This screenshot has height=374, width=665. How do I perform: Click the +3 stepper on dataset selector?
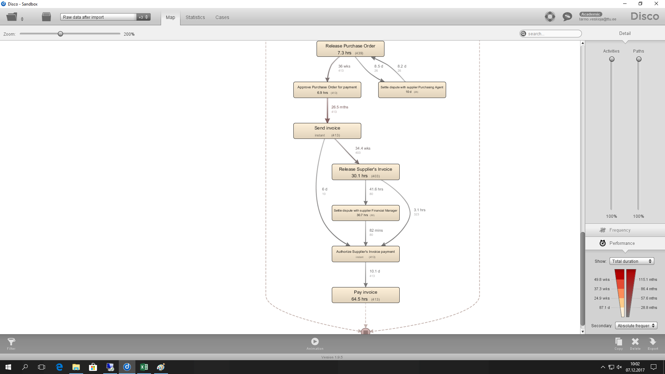click(x=143, y=17)
